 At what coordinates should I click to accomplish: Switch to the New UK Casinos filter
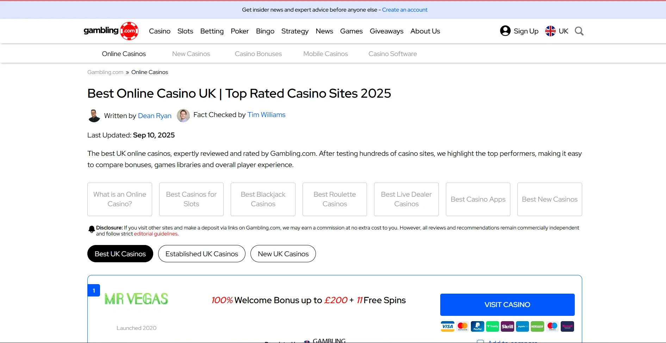[283, 254]
